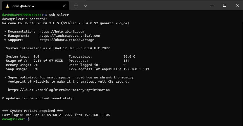This screenshot has height=126, width=243.
Task: Open the landscape.canonical.com link
Action: 70,36
